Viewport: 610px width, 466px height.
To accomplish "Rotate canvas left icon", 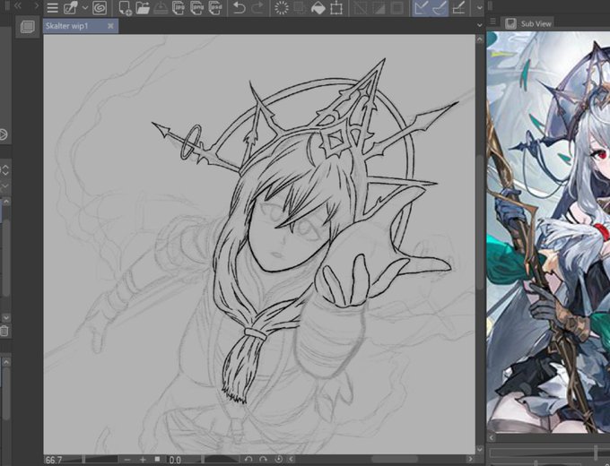I will click(249, 460).
